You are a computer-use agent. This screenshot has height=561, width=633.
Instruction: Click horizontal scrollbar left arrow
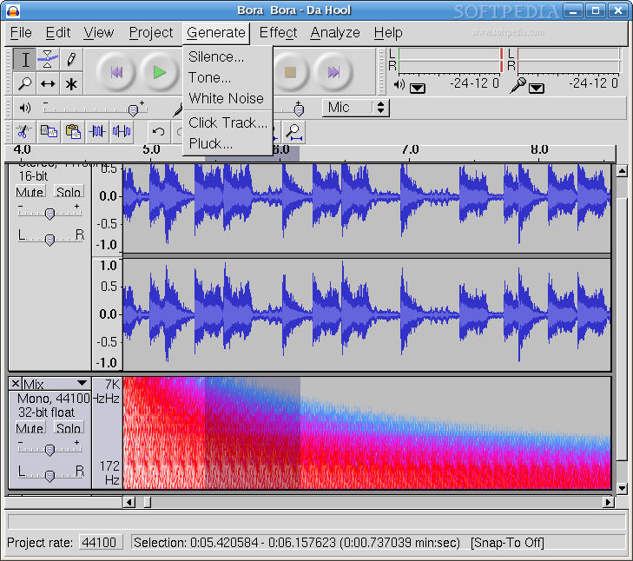tap(129, 502)
